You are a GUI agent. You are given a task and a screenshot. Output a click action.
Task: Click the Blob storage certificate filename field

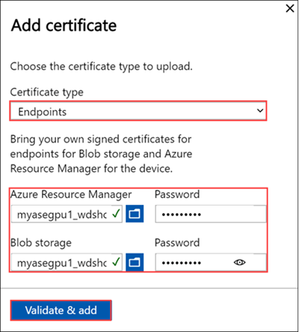67,262
